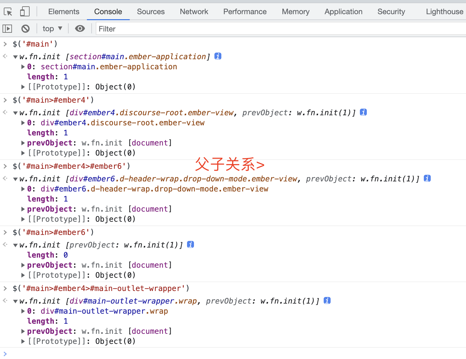The image size is (466, 359).
Task: Click the 'length: 0' property line
Action: click(x=48, y=255)
